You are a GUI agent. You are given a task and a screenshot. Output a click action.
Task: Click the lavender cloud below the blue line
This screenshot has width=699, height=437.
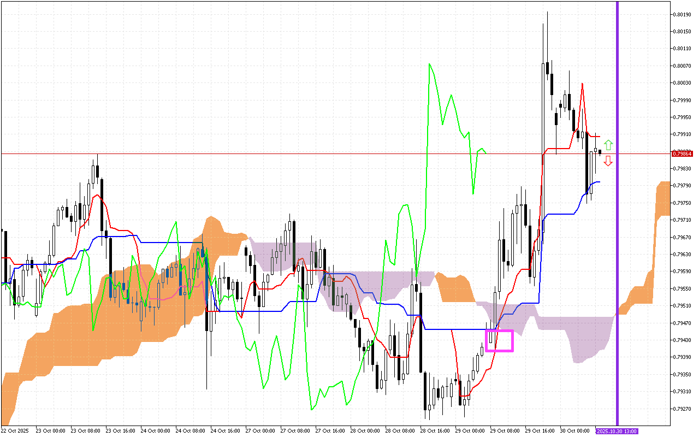click(584, 344)
